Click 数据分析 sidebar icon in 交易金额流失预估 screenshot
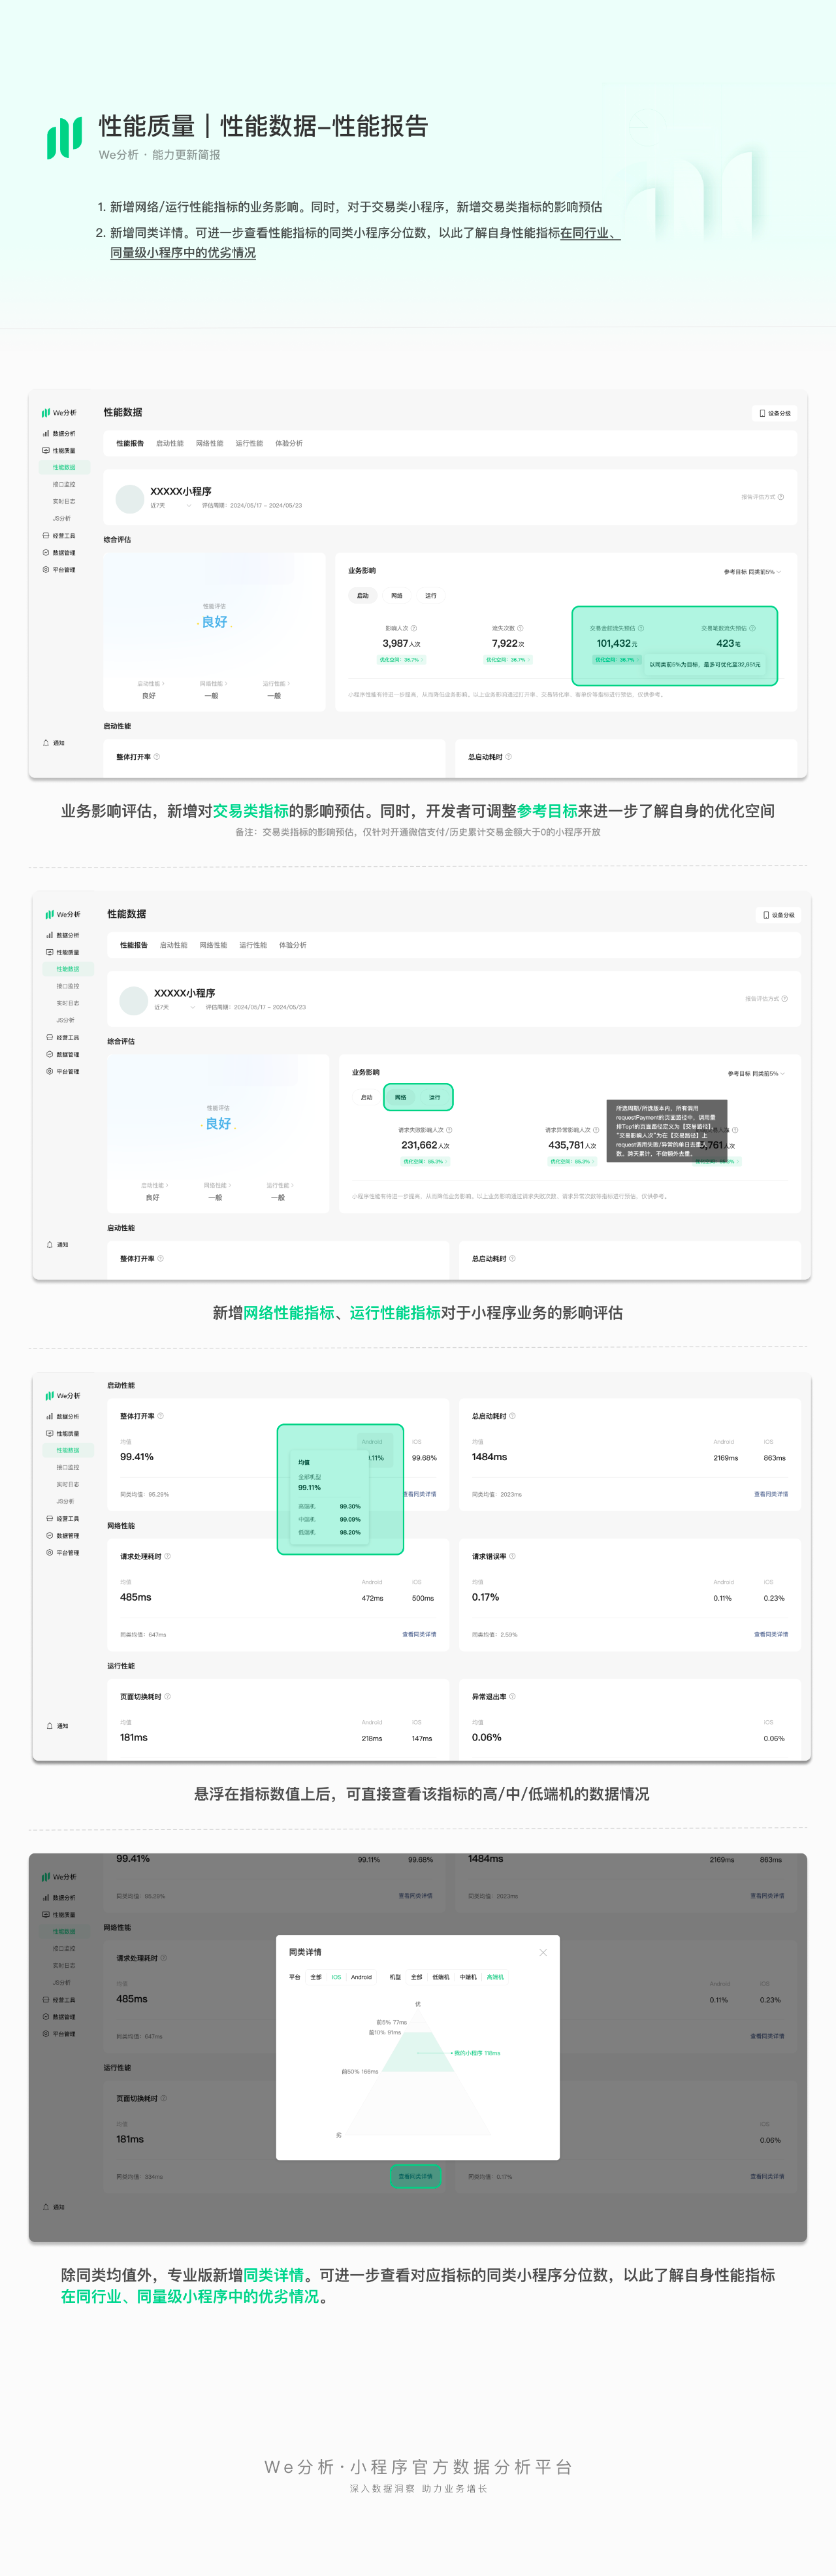Viewport: 836px width, 2576px height. click(x=46, y=434)
